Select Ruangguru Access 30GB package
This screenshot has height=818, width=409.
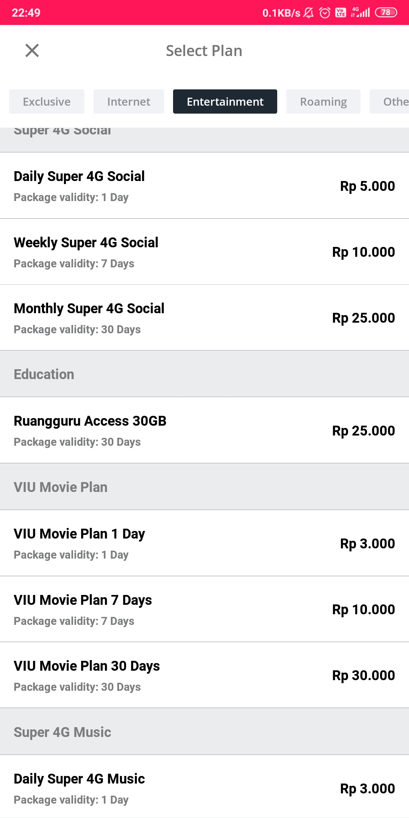click(204, 431)
